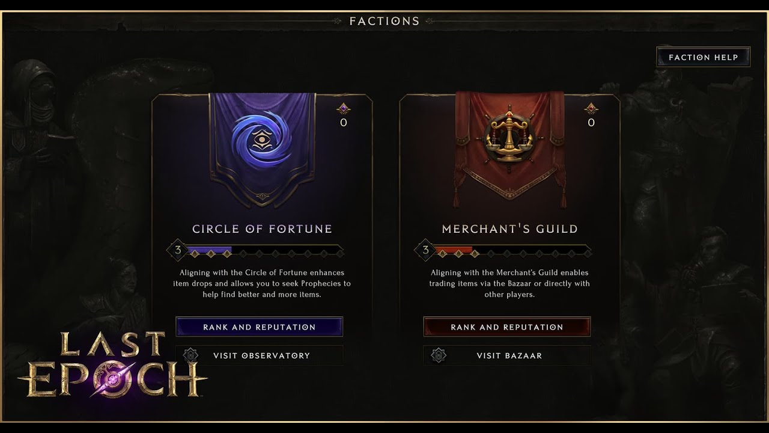
Task: Click the purple favor gem icon
Action: pyautogui.click(x=343, y=109)
